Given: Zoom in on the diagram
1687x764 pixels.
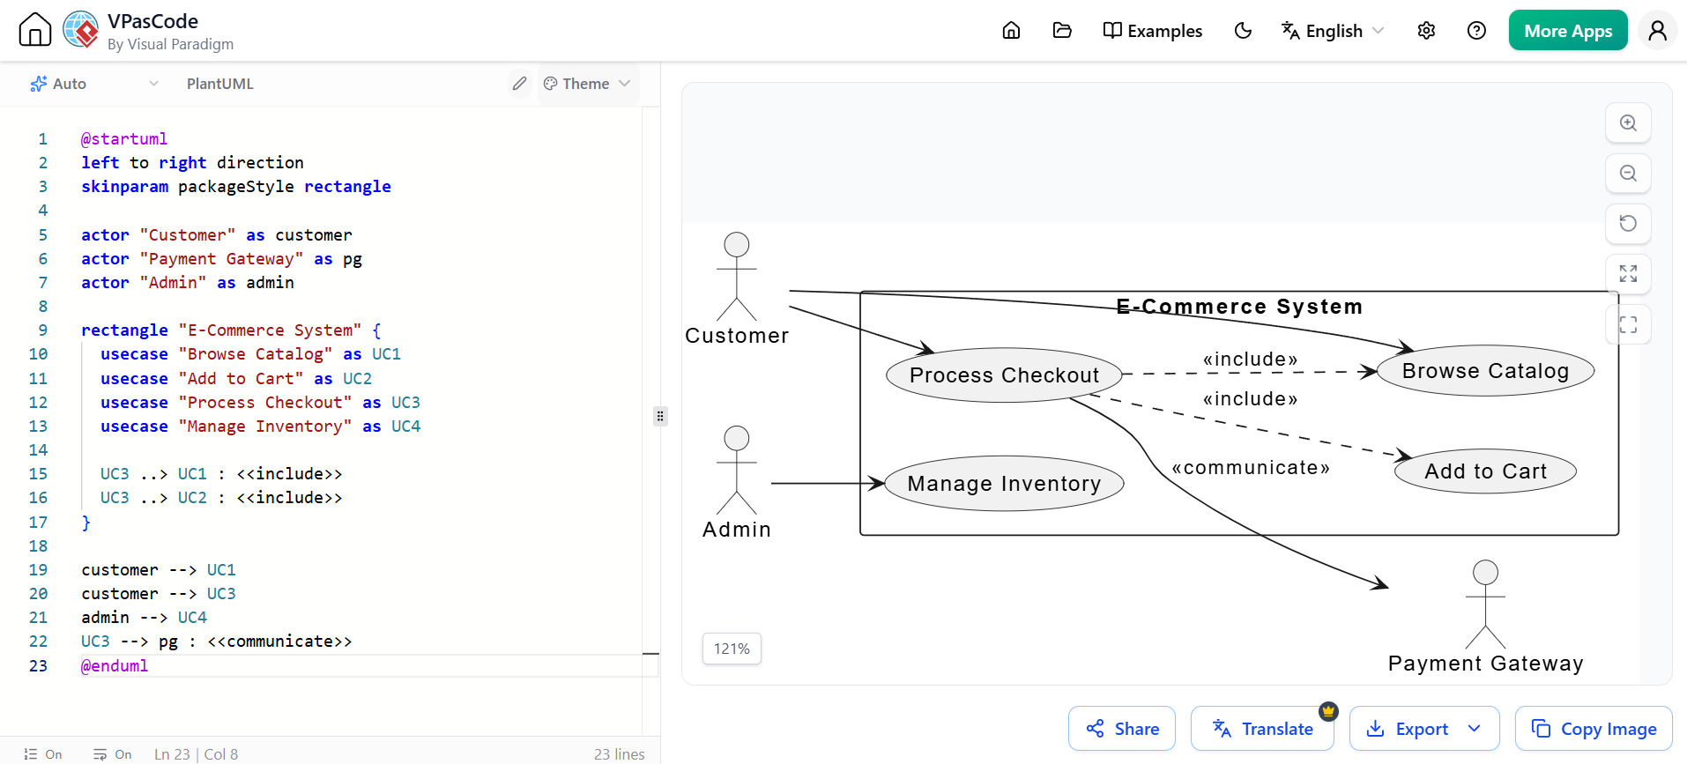Looking at the screenshot, I should [x=1628, y=122].
